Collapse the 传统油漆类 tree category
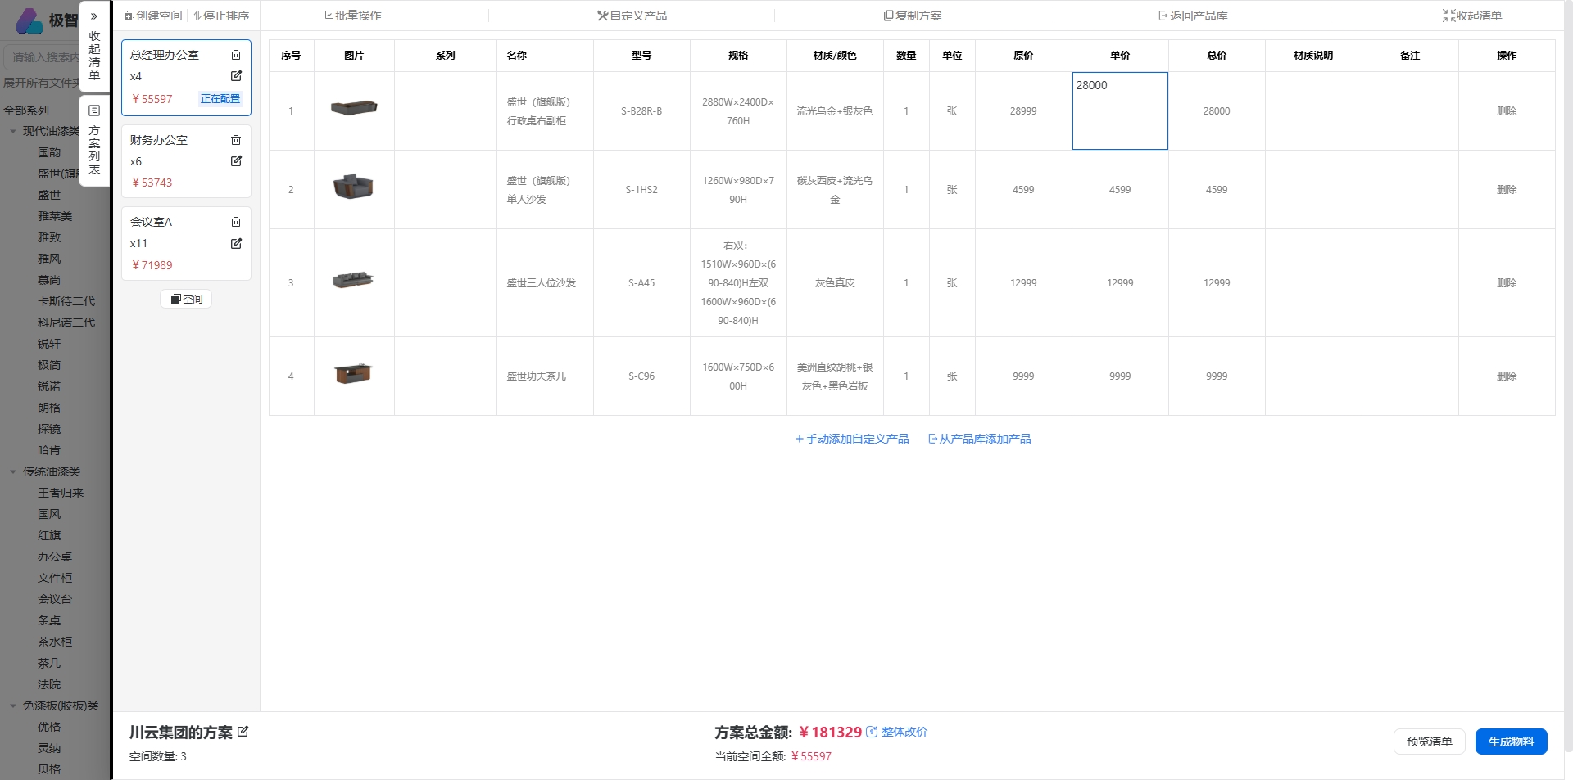The width and height of the screenshot is (1573, 780). click(13, 471)
